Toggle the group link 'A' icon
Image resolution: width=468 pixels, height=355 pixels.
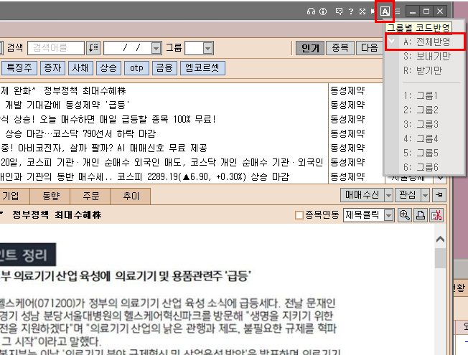[385, 11]
